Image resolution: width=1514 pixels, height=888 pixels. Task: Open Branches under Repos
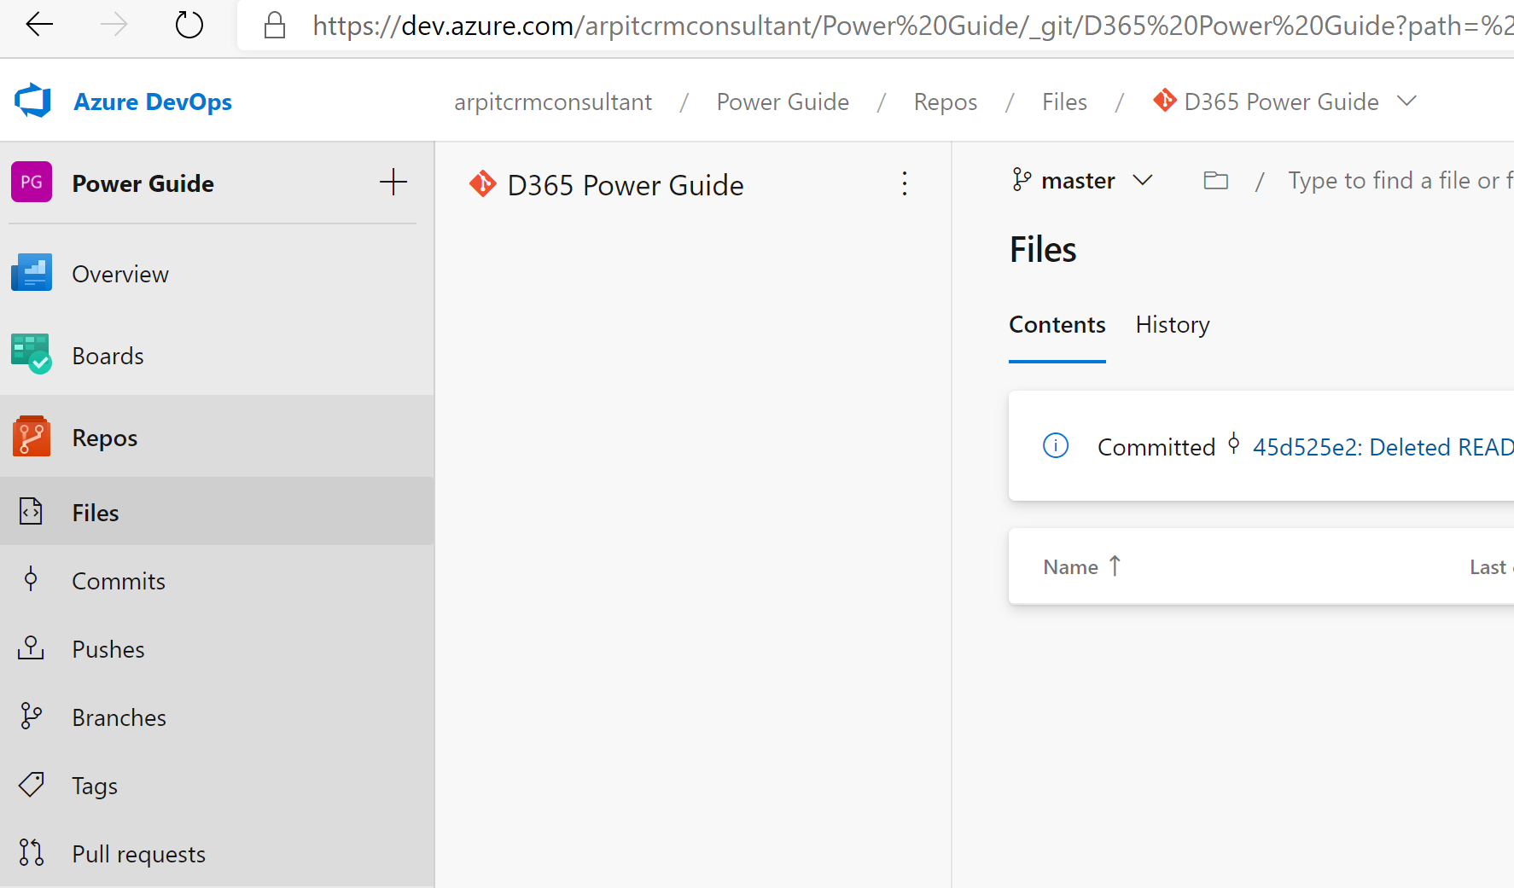point(119,717)
